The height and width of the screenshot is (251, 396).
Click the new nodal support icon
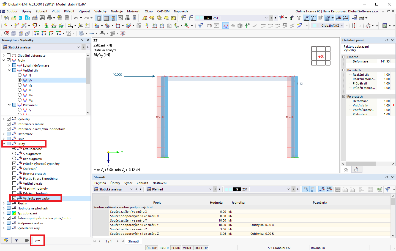[x=46, y=26]
